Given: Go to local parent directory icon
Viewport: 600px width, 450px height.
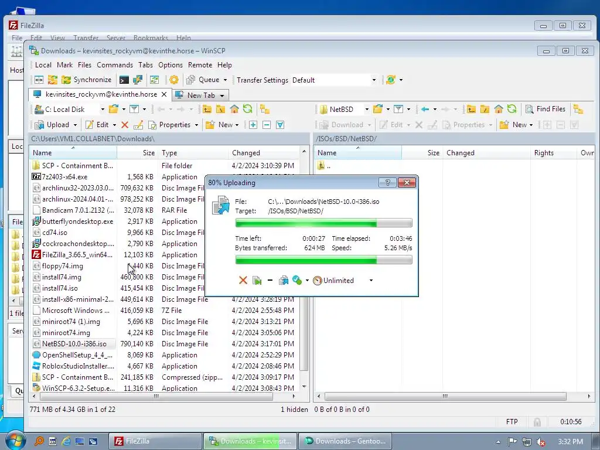Looking at the screenshot, I should [207, 109].
